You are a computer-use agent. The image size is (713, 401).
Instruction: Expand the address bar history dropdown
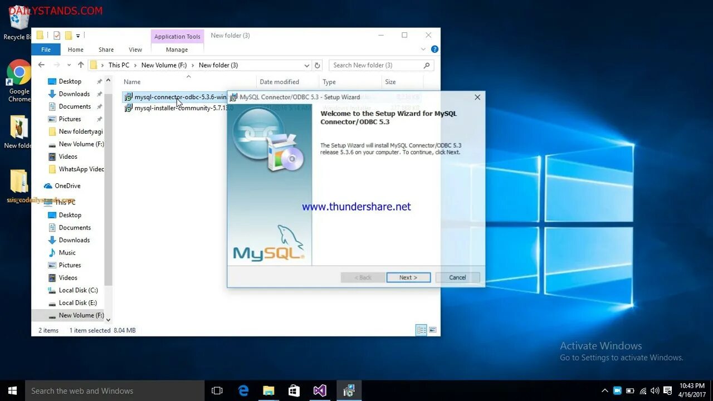pyautogui.click(x=306, y=65)
